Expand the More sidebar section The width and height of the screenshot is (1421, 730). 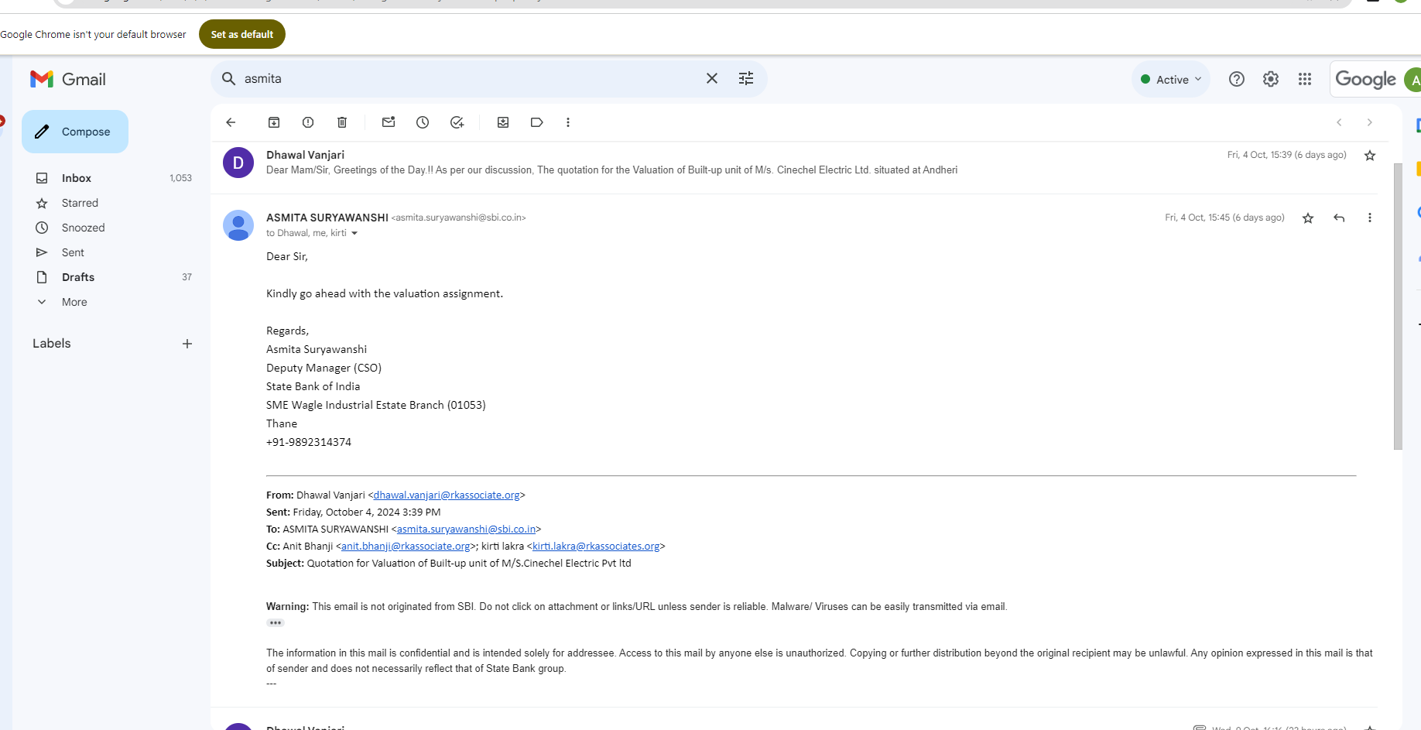pyautogui.click(x=74, y=302)
